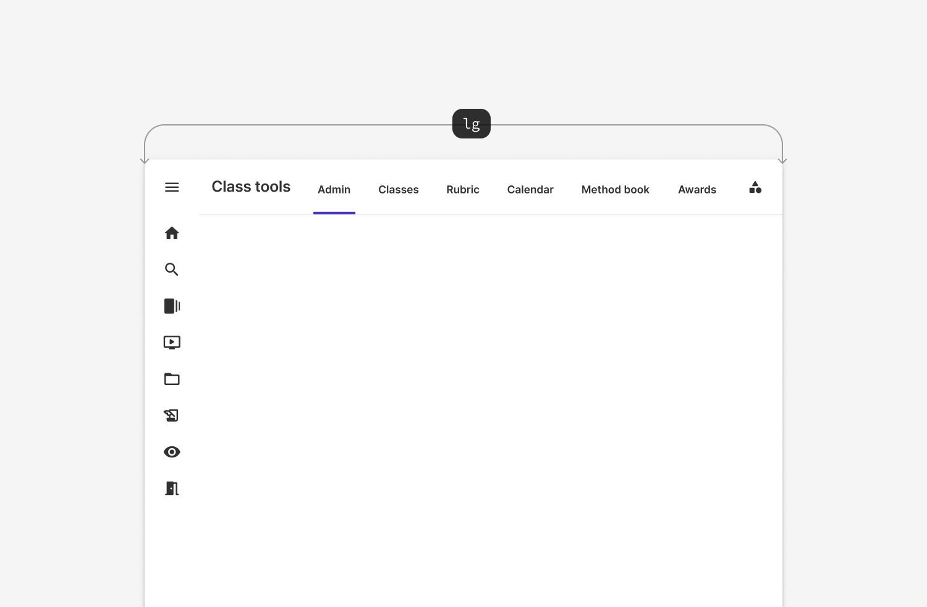927x607 pixels.
Task: Open the video play screen icon
Action: coord(172,342)
